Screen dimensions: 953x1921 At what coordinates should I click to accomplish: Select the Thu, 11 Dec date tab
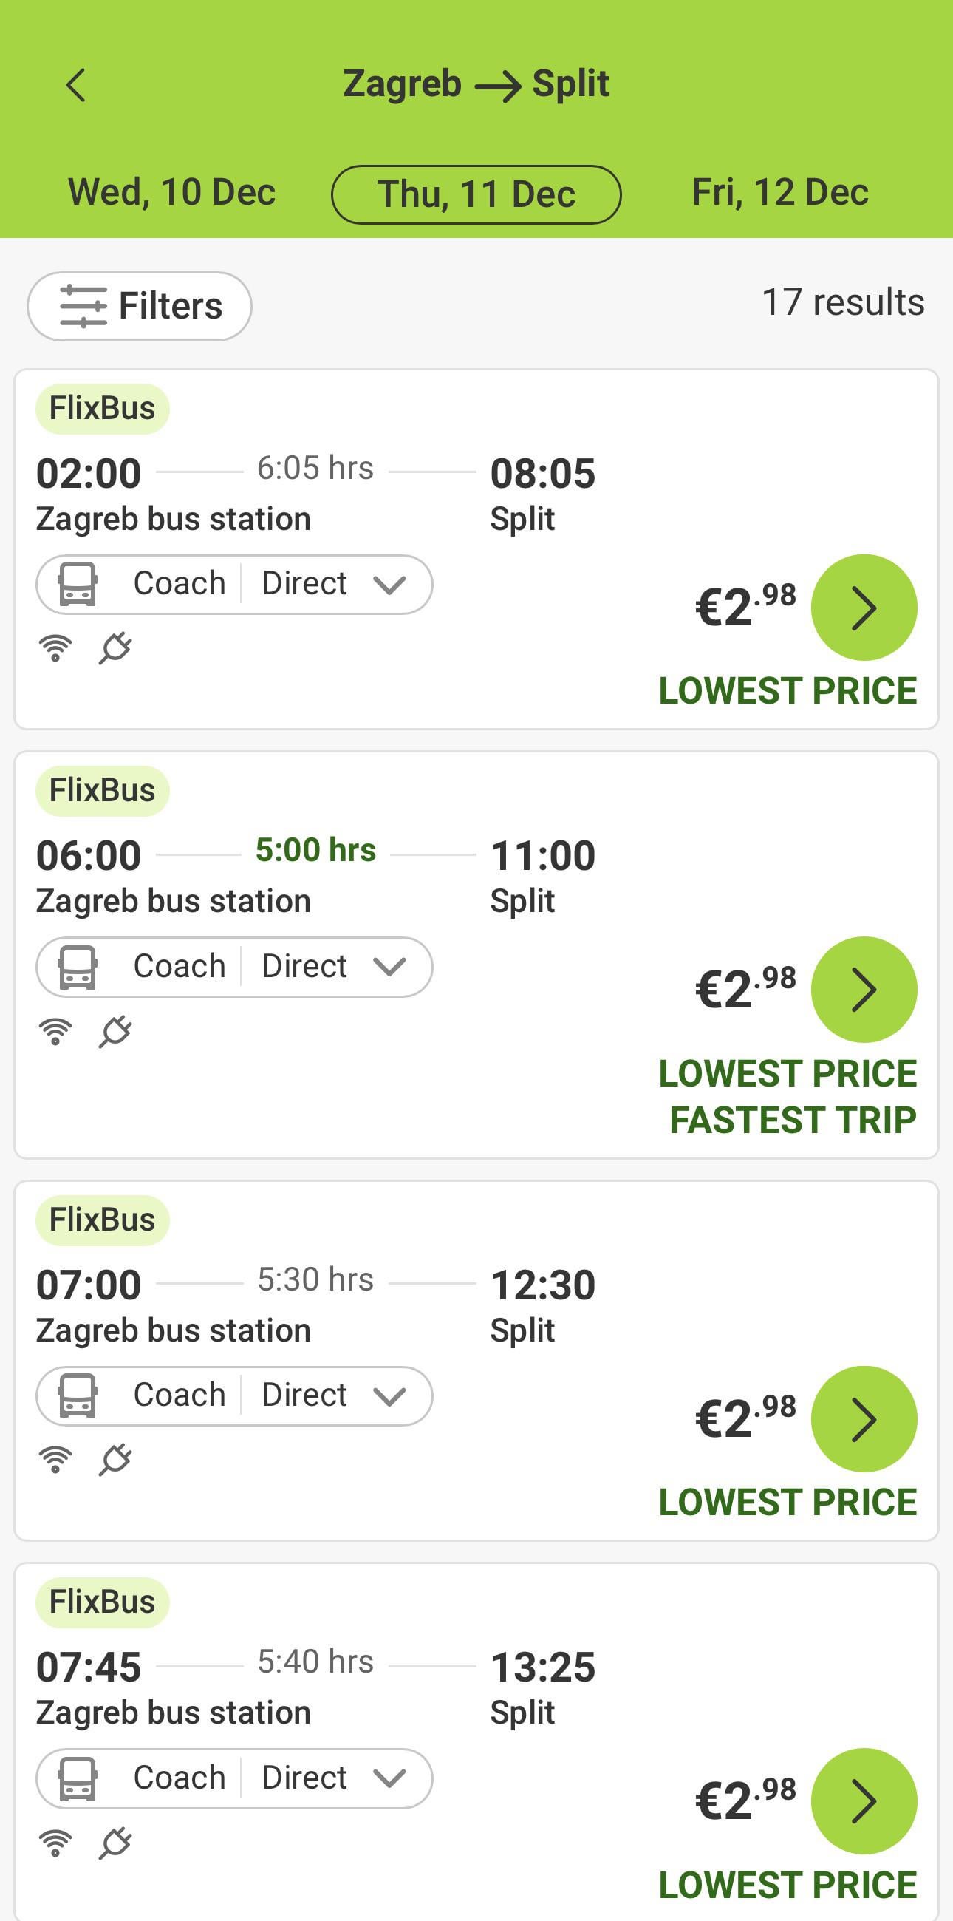pos(476,194)
